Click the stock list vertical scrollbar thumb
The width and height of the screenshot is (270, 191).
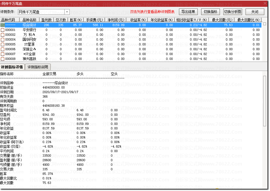point(265,24)
